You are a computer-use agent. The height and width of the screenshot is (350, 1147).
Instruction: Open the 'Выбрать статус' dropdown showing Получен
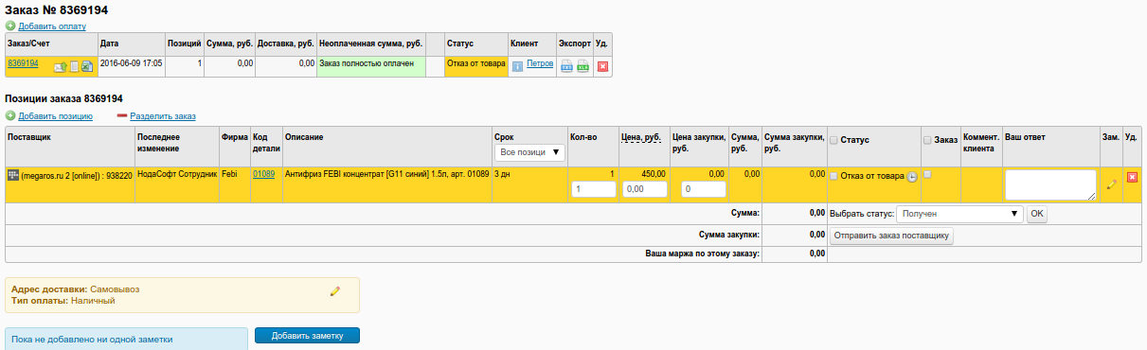click(x=960, y=214)
